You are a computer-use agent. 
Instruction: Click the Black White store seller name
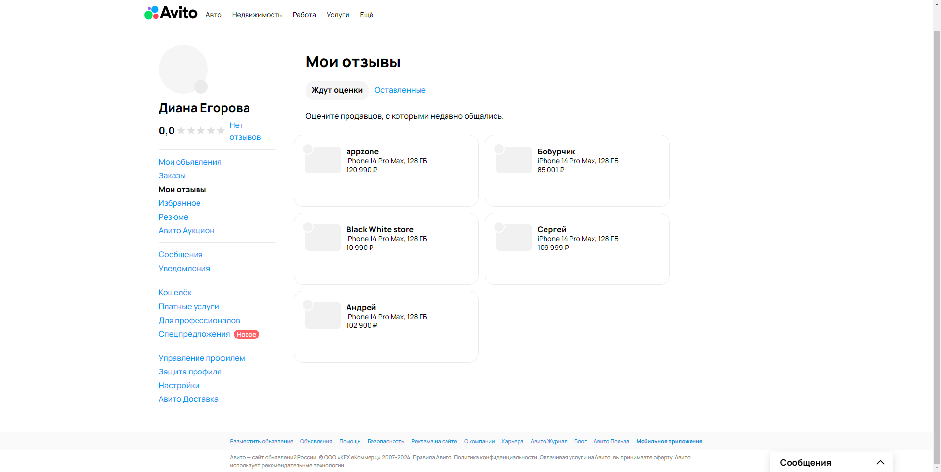pyautogui.click(x=380, y=230)
